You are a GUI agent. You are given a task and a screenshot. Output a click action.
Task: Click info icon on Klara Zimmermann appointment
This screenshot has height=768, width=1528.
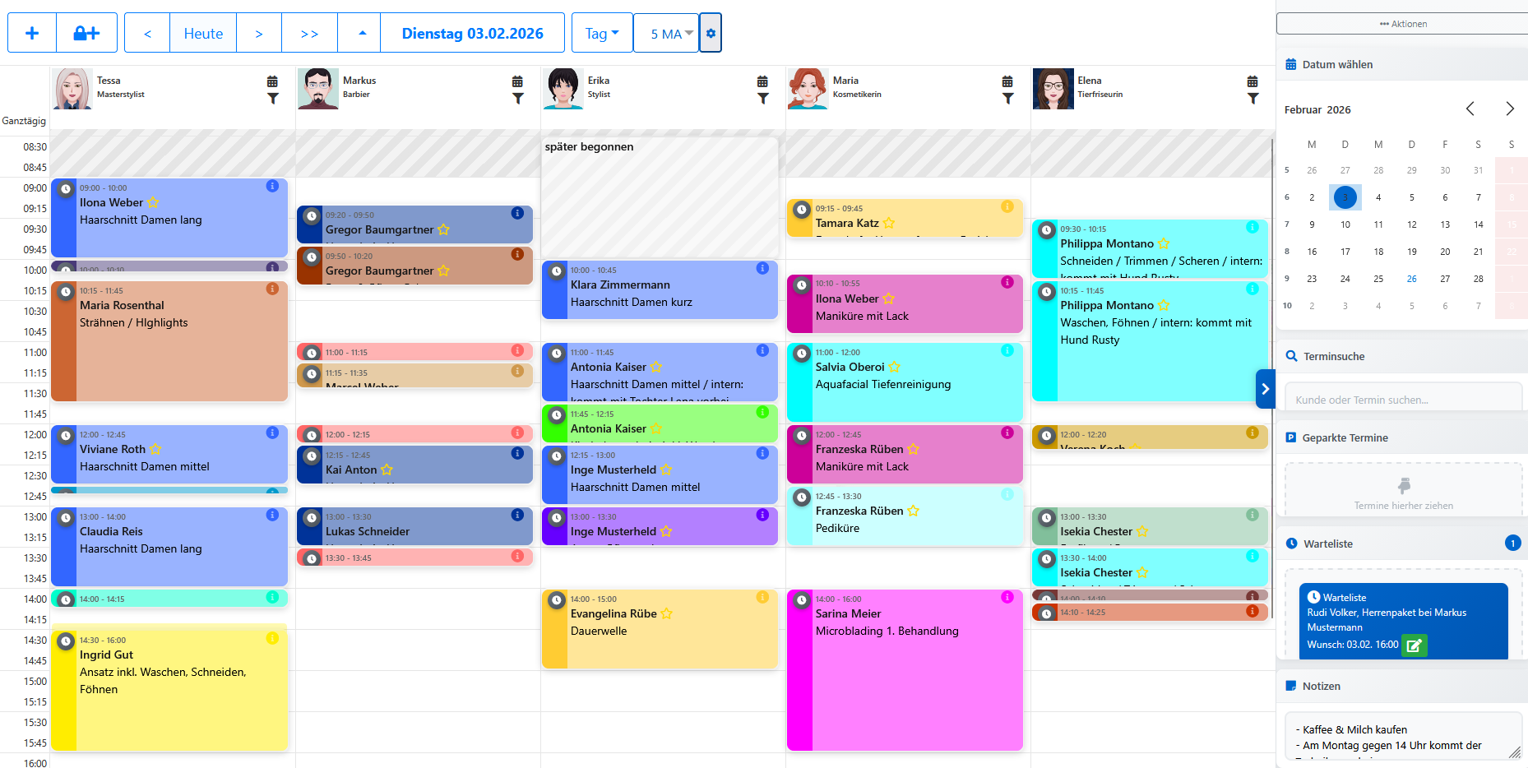click(762, 268)
